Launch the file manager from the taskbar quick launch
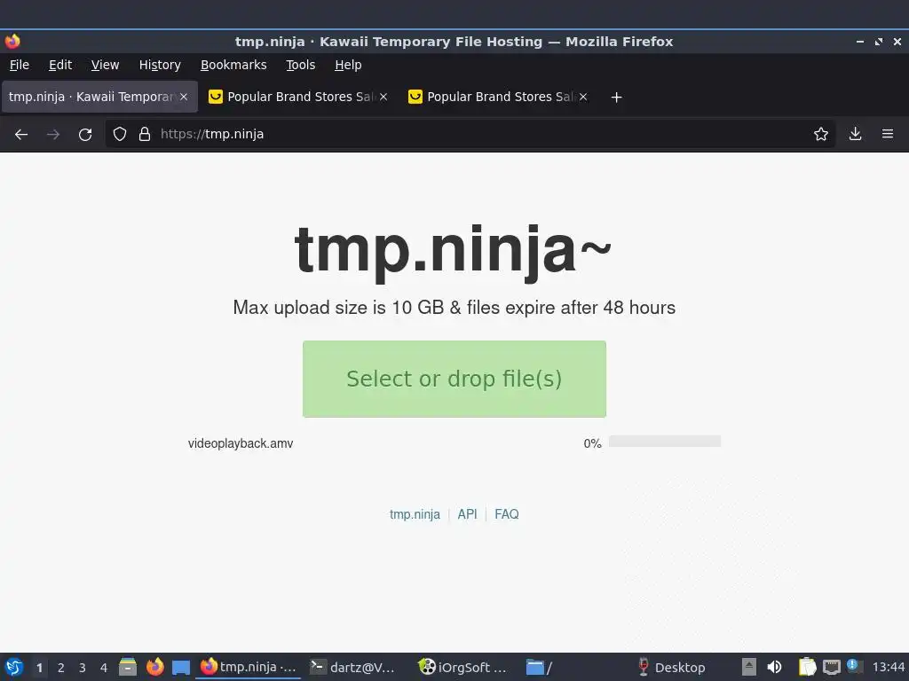The height and width of the screenshot is (681, 909). point(128,667)
